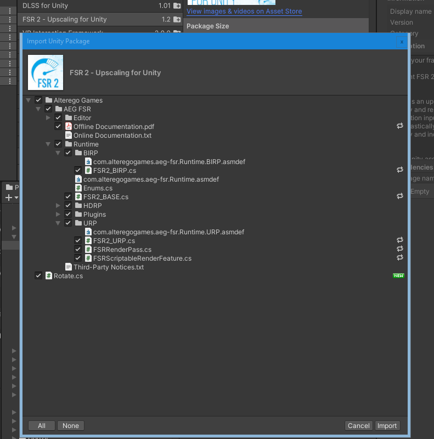Click the import icon for FSR 2 list entry

(177, 19)
